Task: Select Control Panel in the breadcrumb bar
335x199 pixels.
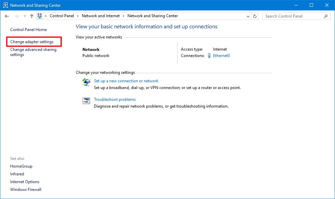Action: coord(62,16)
